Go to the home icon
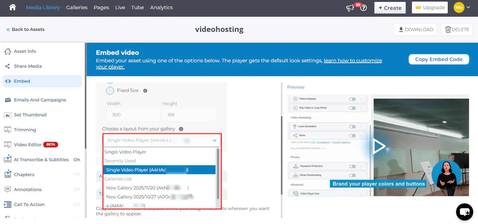This screenshot has height=224, width=478. (13, 7)
